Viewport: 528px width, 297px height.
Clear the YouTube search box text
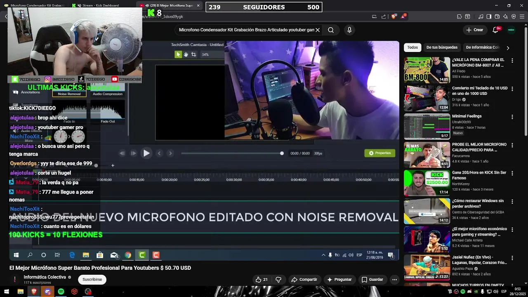pyautogui.click(x=318, y=30)
